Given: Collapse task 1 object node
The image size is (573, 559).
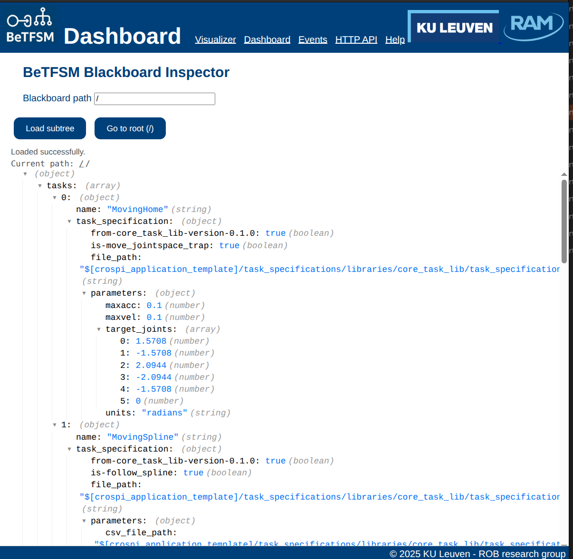Looking at the screenshot, I should pyautogui.click(x=55, y=425).
